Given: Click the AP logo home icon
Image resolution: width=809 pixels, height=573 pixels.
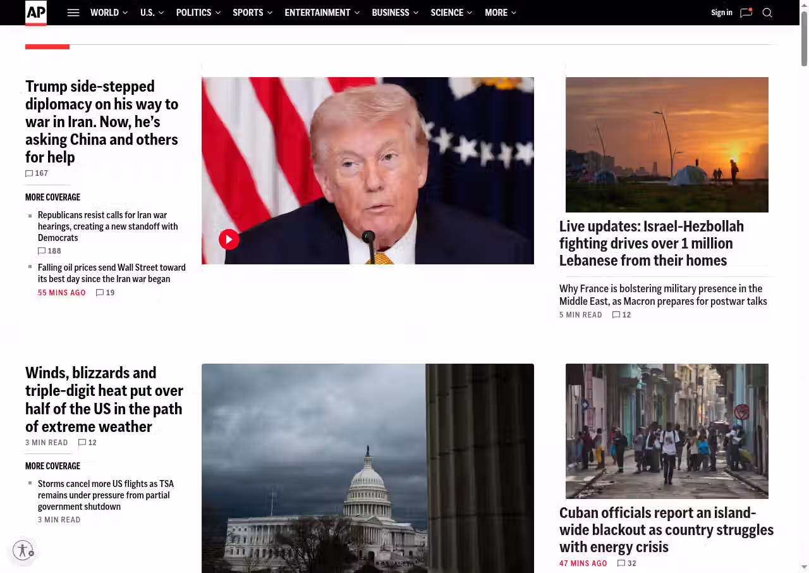Looking at the screenshot, I should (x=36, y=13).
